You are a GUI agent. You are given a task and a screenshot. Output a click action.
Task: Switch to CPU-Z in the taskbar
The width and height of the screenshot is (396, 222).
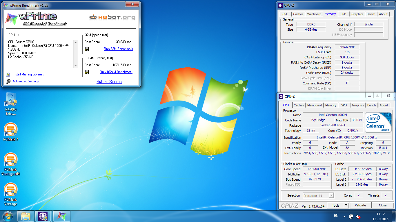[43, 216]
